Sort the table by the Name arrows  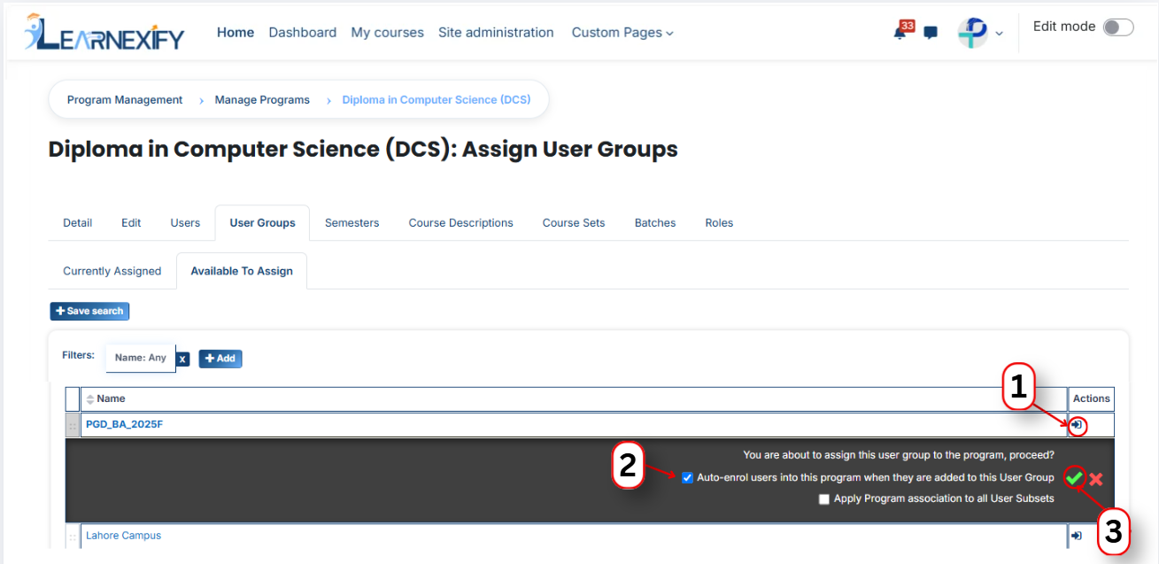(x=89, y=399)
